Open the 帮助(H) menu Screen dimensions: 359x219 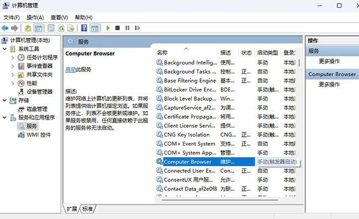coord(83,17)
